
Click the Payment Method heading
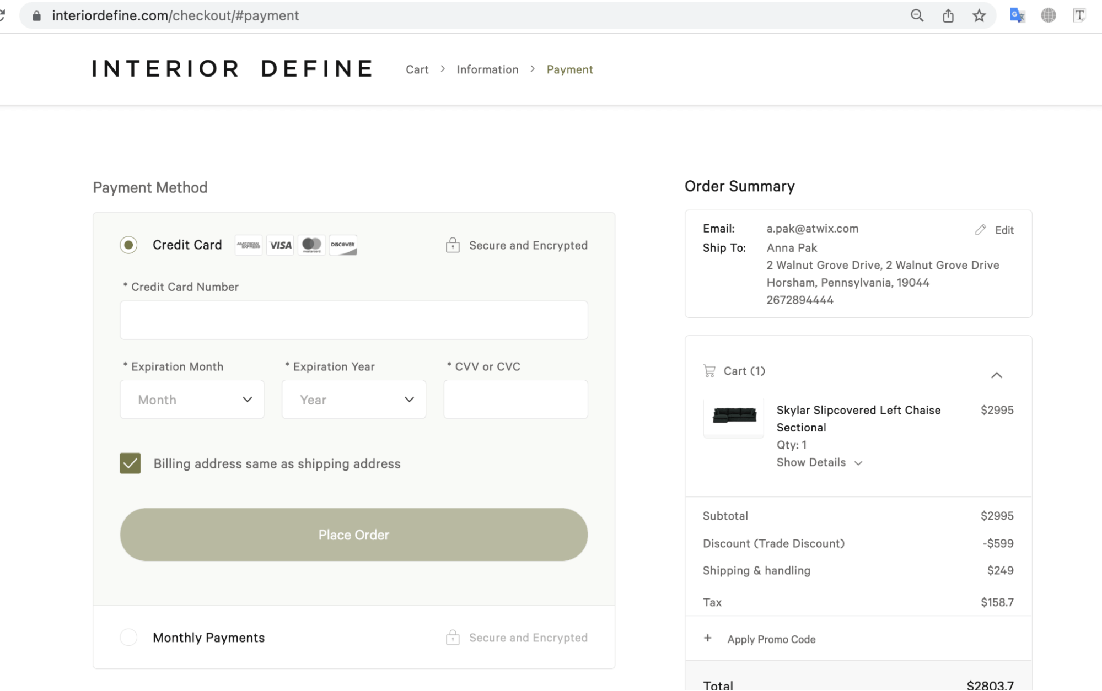click(150, 187)
